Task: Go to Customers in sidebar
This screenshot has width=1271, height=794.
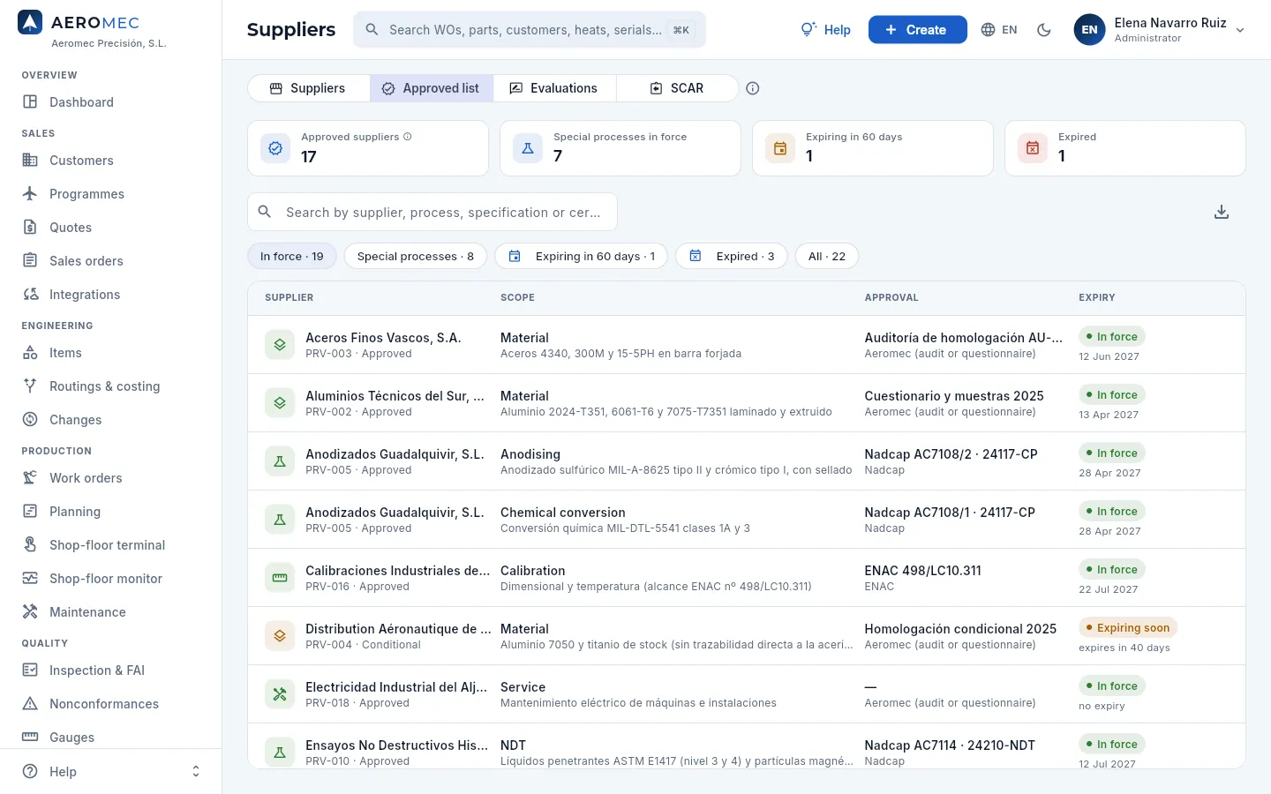Action: click(110, 161)
